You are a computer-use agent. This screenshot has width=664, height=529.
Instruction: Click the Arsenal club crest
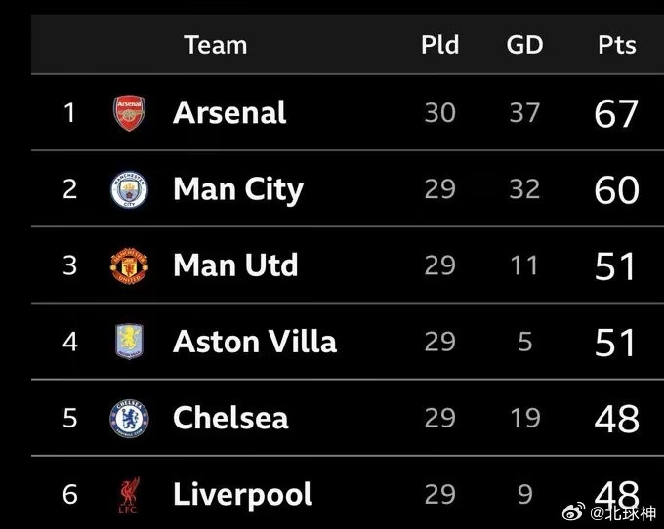click(129, 113)
